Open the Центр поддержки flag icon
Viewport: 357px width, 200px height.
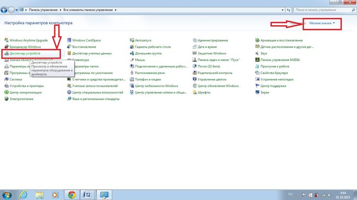tap(257, 86)
